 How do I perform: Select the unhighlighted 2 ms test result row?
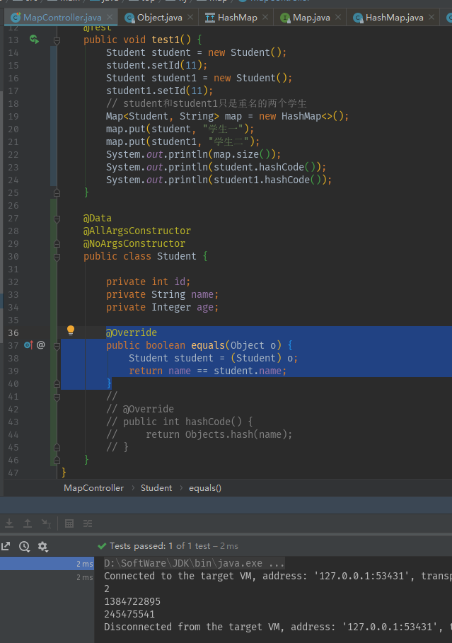47,577
